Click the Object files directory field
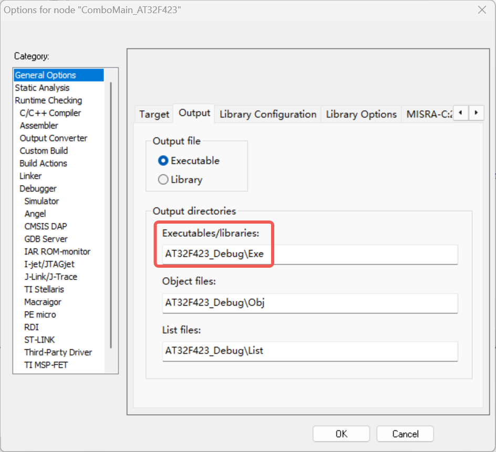Screen dimensions: 496x452 pyautogui.click(x=310, y=303)
